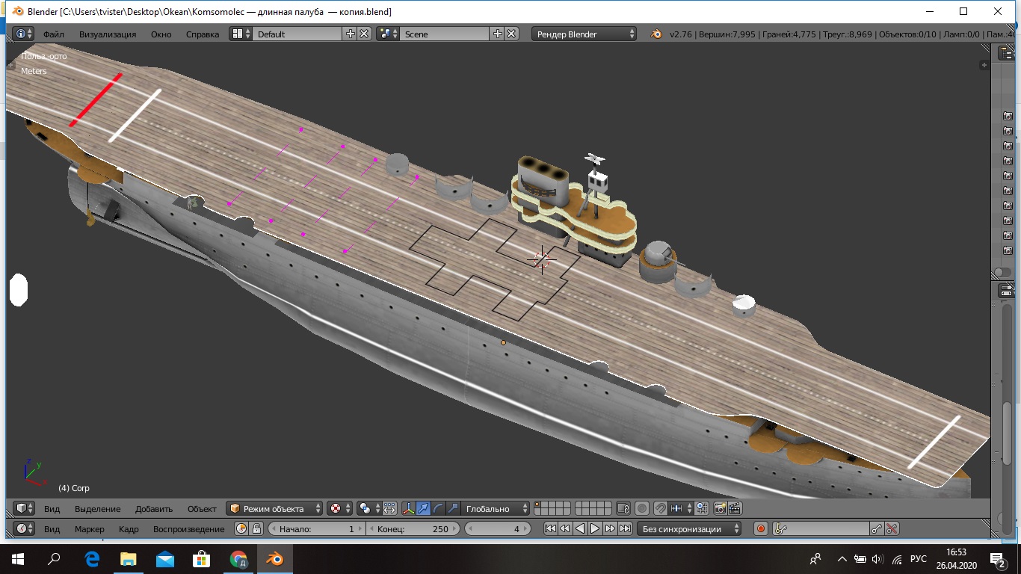The width and height of the screenshot is (1021, 574).
Task: Open the Файл menu
Action: (53, 34)
